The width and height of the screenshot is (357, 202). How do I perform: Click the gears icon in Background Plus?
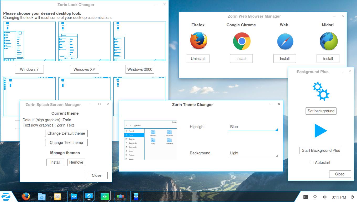(321, 92)
